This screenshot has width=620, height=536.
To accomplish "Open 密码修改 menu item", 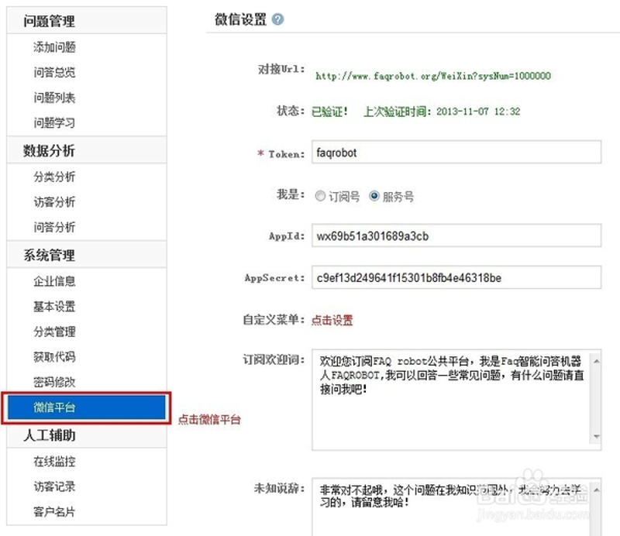I will click(x=54, y=382).
